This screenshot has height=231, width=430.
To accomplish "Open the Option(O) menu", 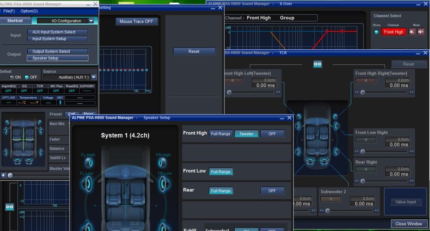I will click(x=29, y=11).
